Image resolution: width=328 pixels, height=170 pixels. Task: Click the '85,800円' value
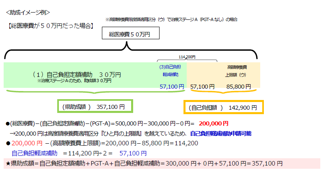pyautogui.click(x=238, y=87)
